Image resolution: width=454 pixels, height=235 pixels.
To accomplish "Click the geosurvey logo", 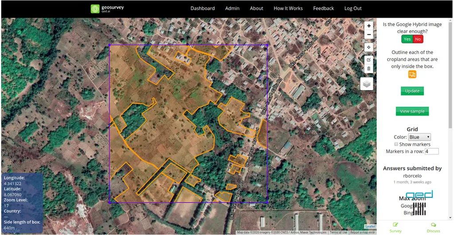I will point(107,9).
